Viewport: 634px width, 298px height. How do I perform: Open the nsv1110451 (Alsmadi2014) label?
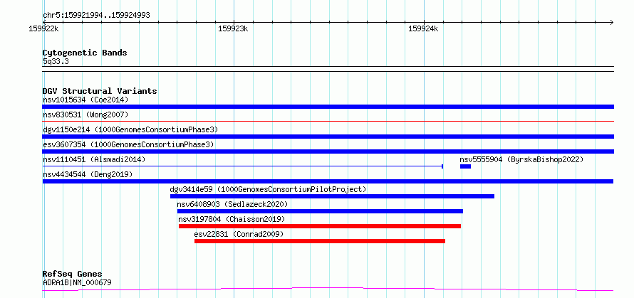(x=94, y=159)
